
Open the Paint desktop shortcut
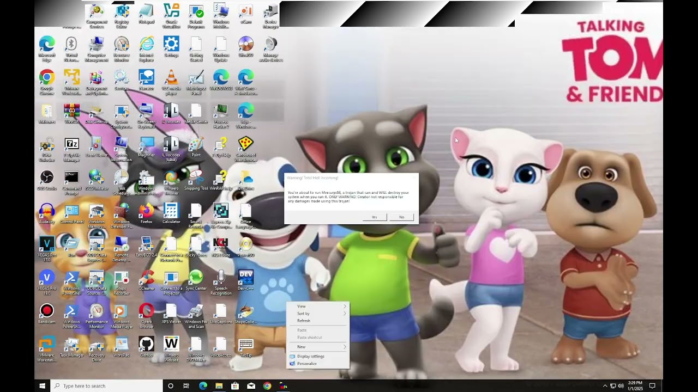coord(196,147)
